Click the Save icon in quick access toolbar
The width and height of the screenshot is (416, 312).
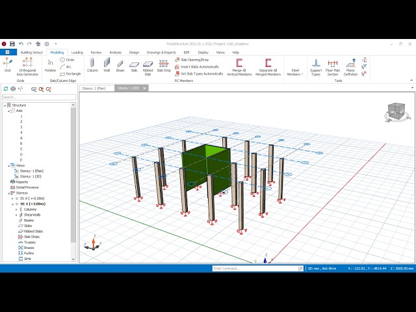(12, 44)
